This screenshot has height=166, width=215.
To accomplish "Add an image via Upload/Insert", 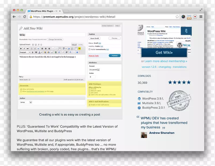I will pyautogui.click(x=33, y=45).
